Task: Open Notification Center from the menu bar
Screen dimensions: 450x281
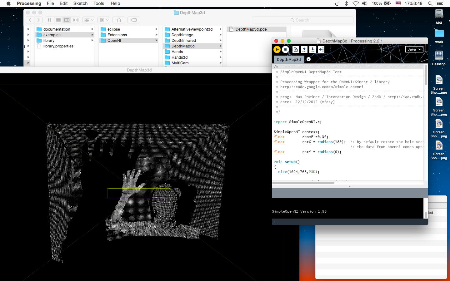Action: click(x=441, y=3)
